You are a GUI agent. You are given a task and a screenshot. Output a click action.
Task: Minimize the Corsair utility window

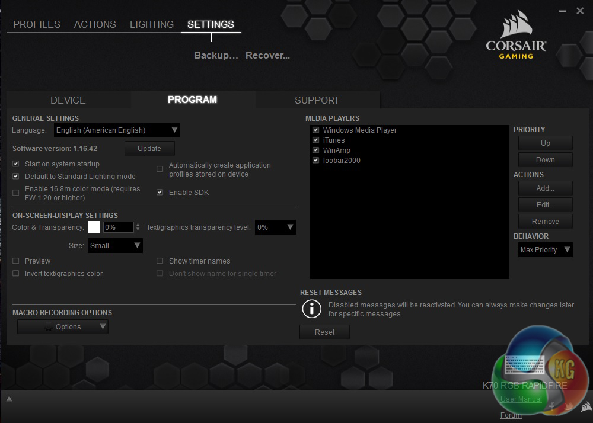562,11
